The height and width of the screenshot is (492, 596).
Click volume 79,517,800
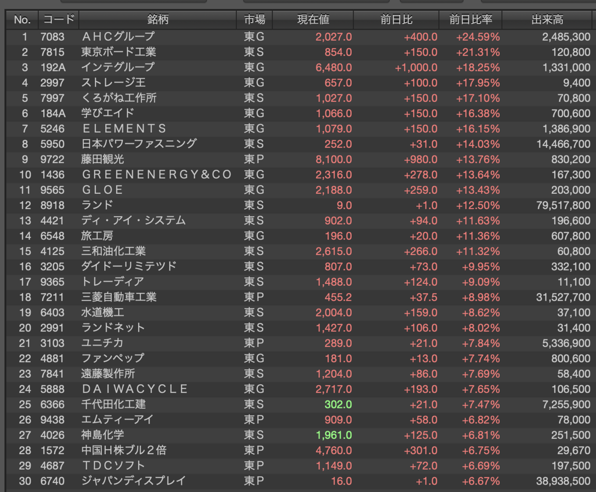pos(564,205)
